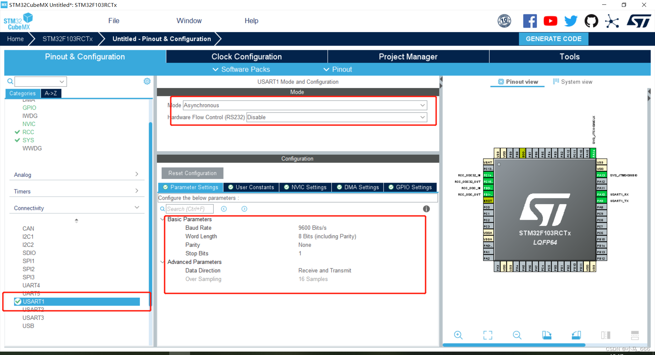Flip chip view vertically

point(635,335)
